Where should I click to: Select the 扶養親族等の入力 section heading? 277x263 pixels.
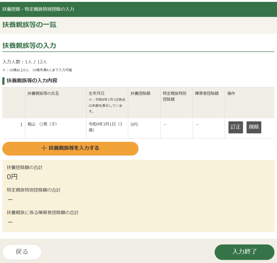(29, 46)
